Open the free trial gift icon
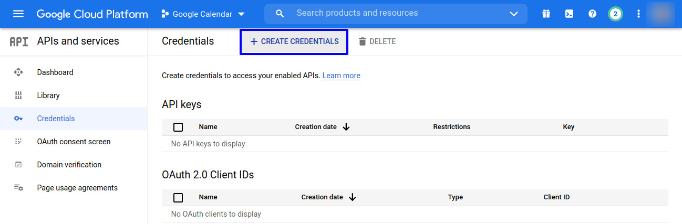Viewport: 682px width, 224px height. pos(546,14)
